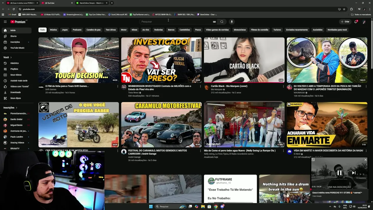The height and width of the screenshot is (210, 373).
Task: Start voice search with the microphone
Action: click(x=232, y=22)
